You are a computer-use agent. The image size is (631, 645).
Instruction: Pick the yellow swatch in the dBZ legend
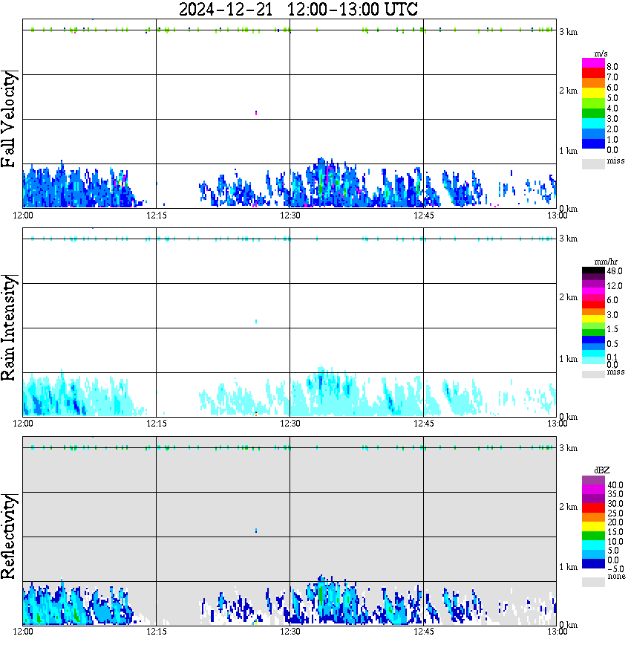(x=593, y=527)
